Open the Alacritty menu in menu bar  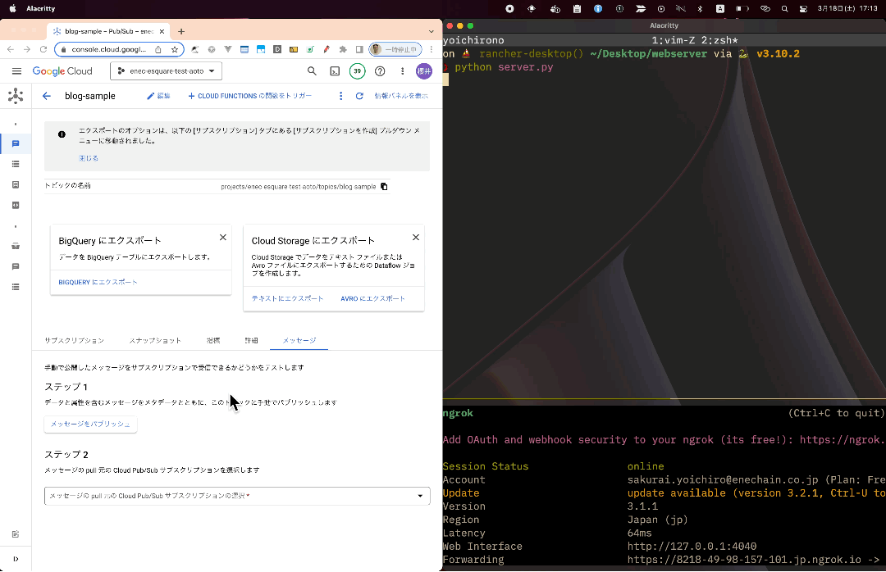41,8
